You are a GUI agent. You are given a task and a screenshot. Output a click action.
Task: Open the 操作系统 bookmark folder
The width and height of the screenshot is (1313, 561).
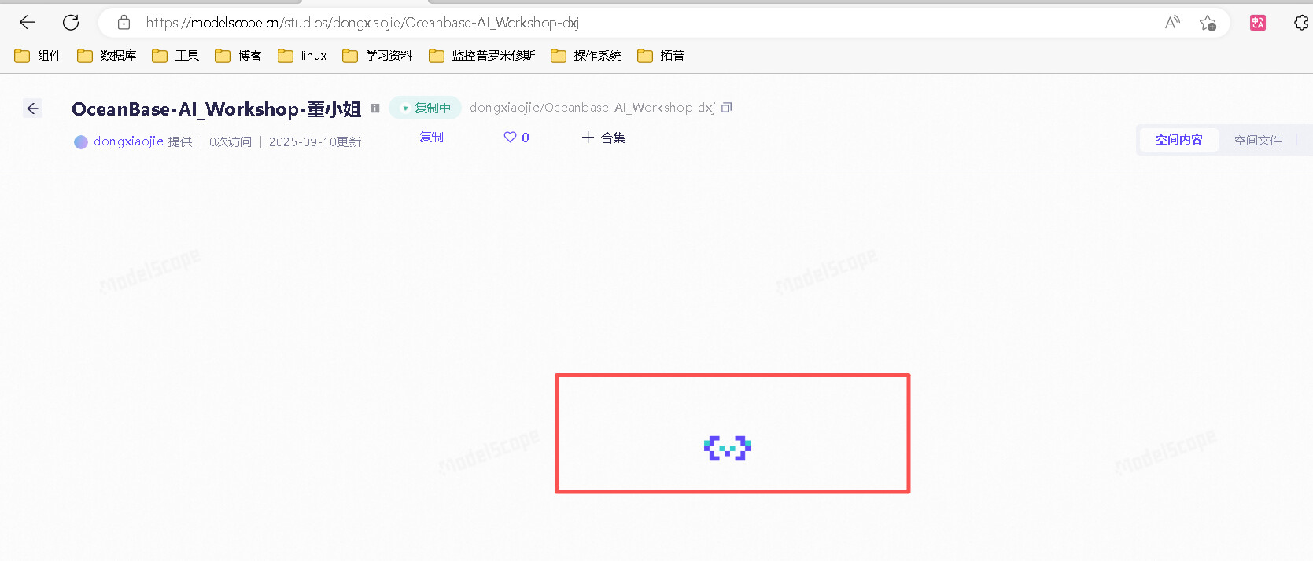coord(586,56)
